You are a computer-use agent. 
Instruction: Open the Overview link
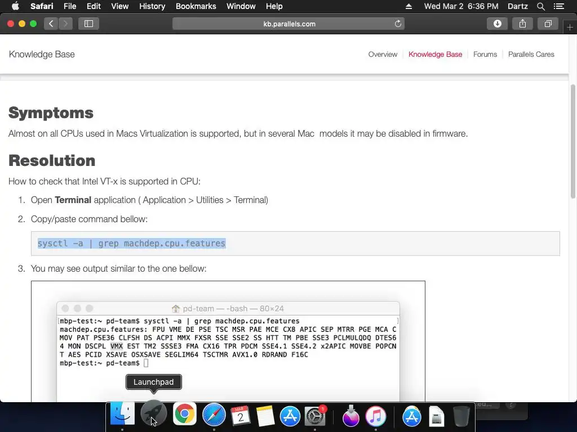pos(383,55)
